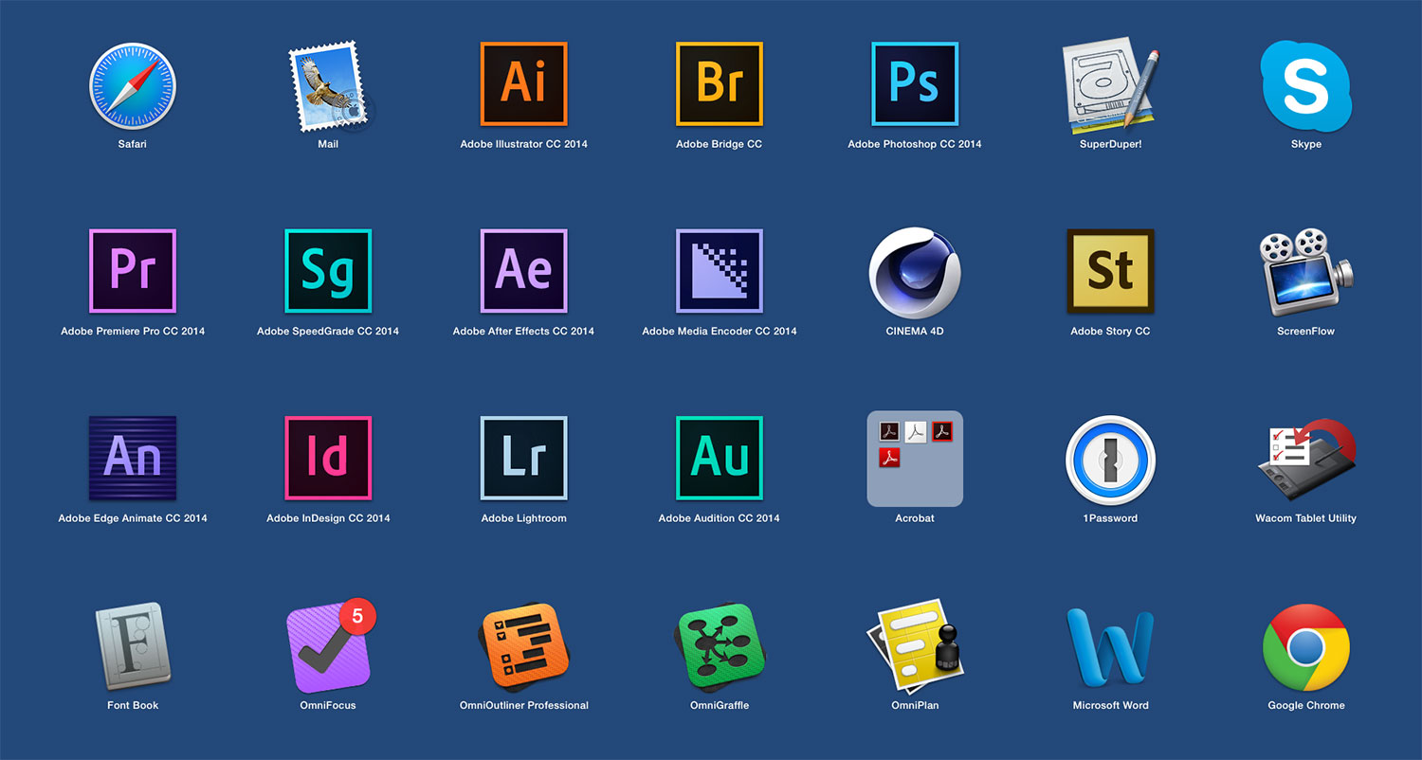1422x760 pixels.
Task: Launch the Google Chrome icon
Action: 1306,646
